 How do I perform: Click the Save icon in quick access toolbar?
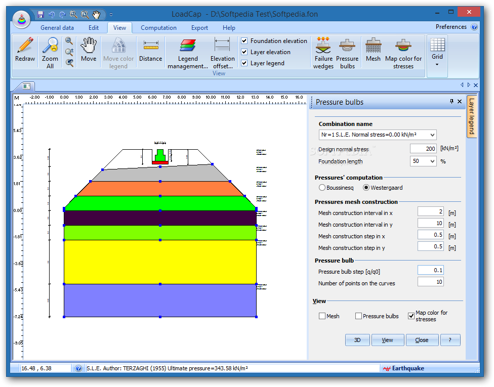(x=40, y=14)
